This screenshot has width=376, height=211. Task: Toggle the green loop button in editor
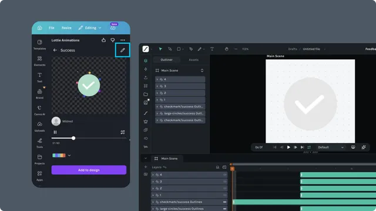(309, 147)
